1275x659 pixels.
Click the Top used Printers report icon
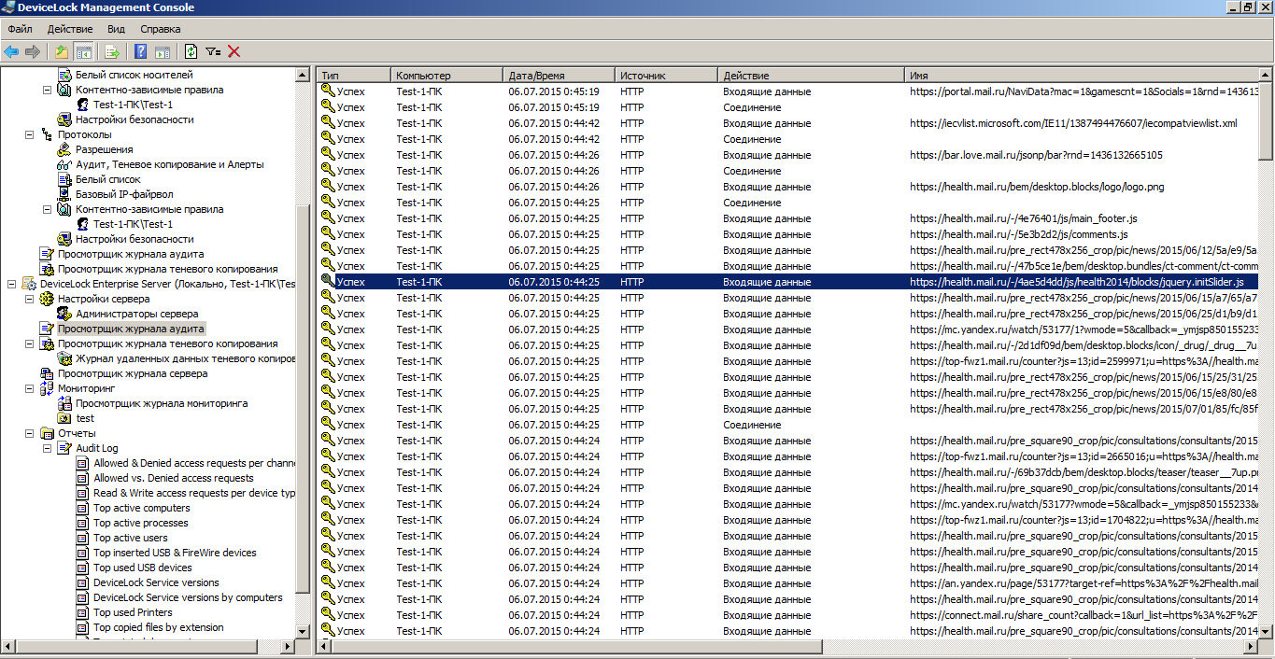83,612
